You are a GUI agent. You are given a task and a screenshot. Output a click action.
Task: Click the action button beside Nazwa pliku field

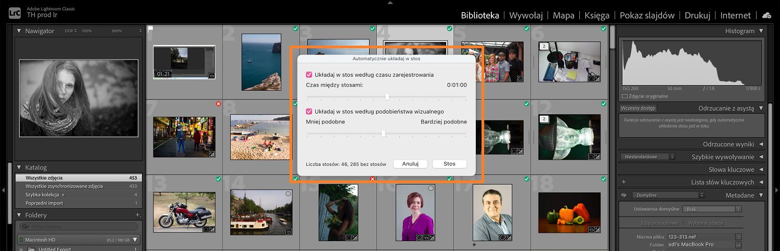(x=738, y=236)
